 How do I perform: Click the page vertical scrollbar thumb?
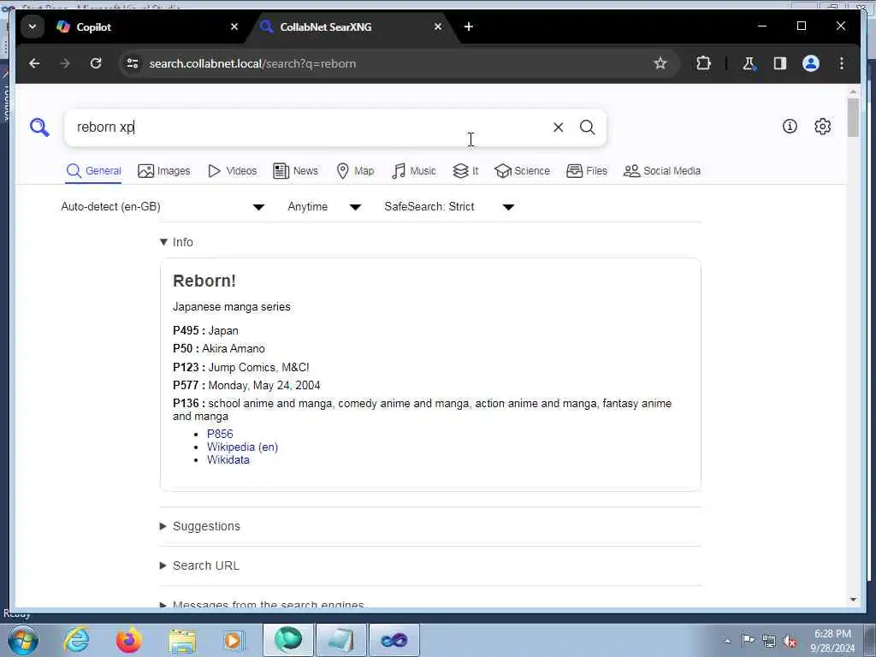pyautogui.click(x=853, y=117)
